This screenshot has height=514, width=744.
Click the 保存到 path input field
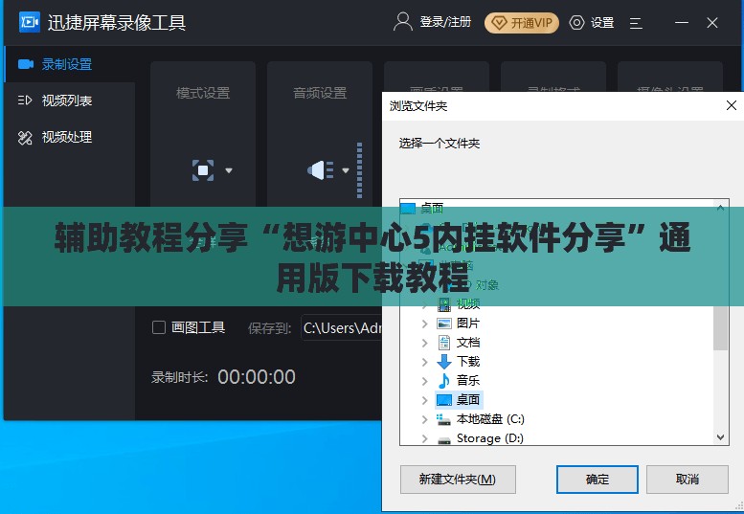[x=342, y=327]
